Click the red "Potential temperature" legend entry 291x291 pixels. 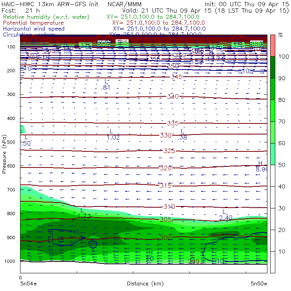[x=33, y=23]
